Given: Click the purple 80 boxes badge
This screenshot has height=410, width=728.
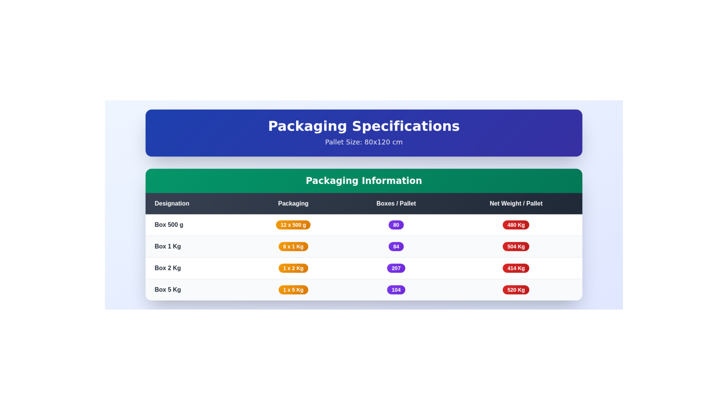Looking at the screenshot, I should point(396,225).
